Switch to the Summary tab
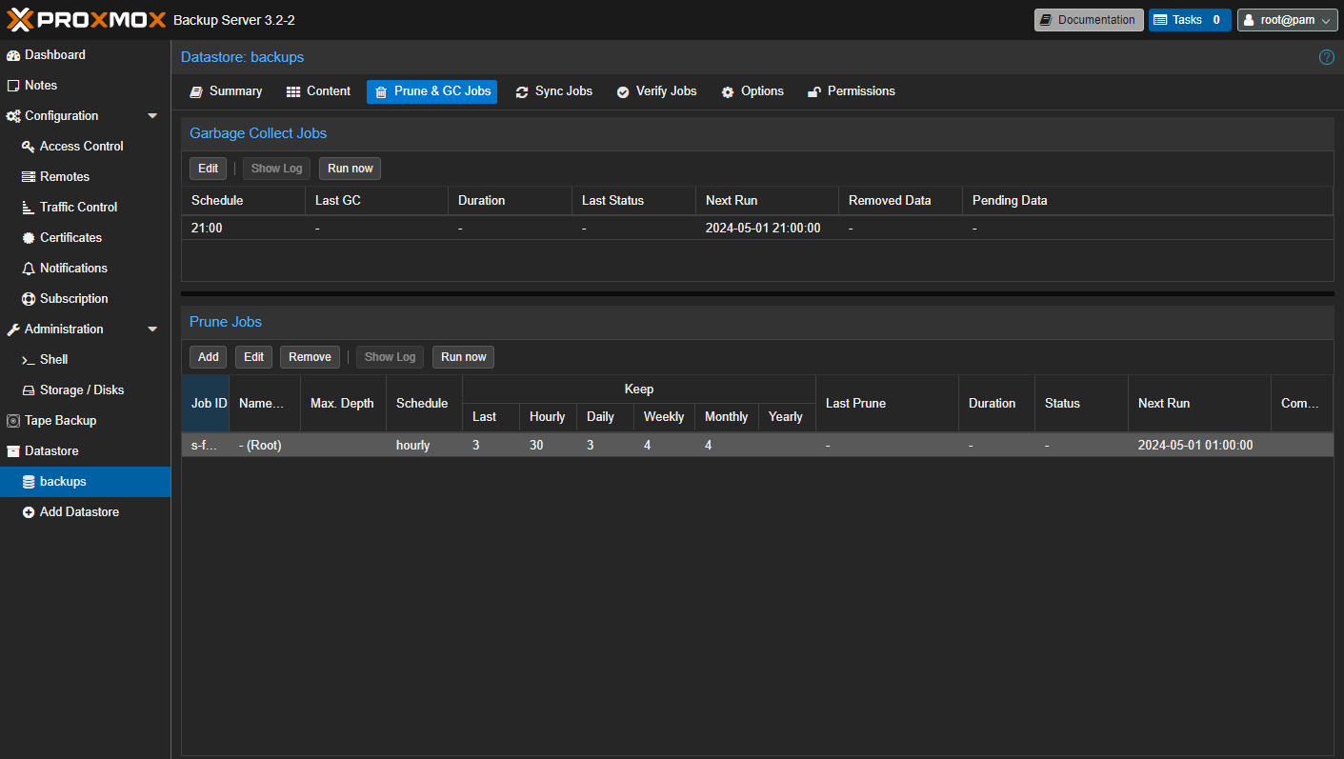 (x=226, y=91)
